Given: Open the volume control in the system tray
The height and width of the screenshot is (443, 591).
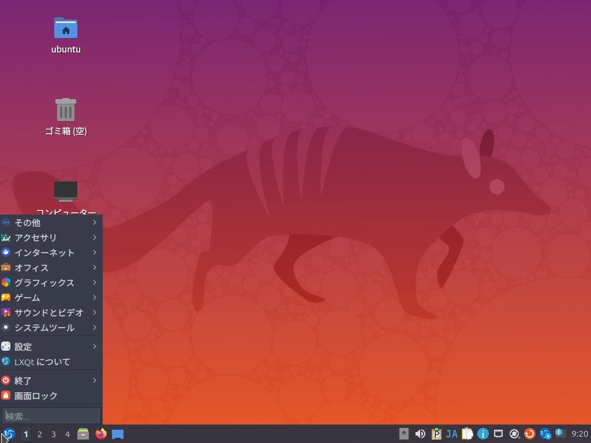Looking at the screenshot, I should pyautogui.click(x=420, y=434).
